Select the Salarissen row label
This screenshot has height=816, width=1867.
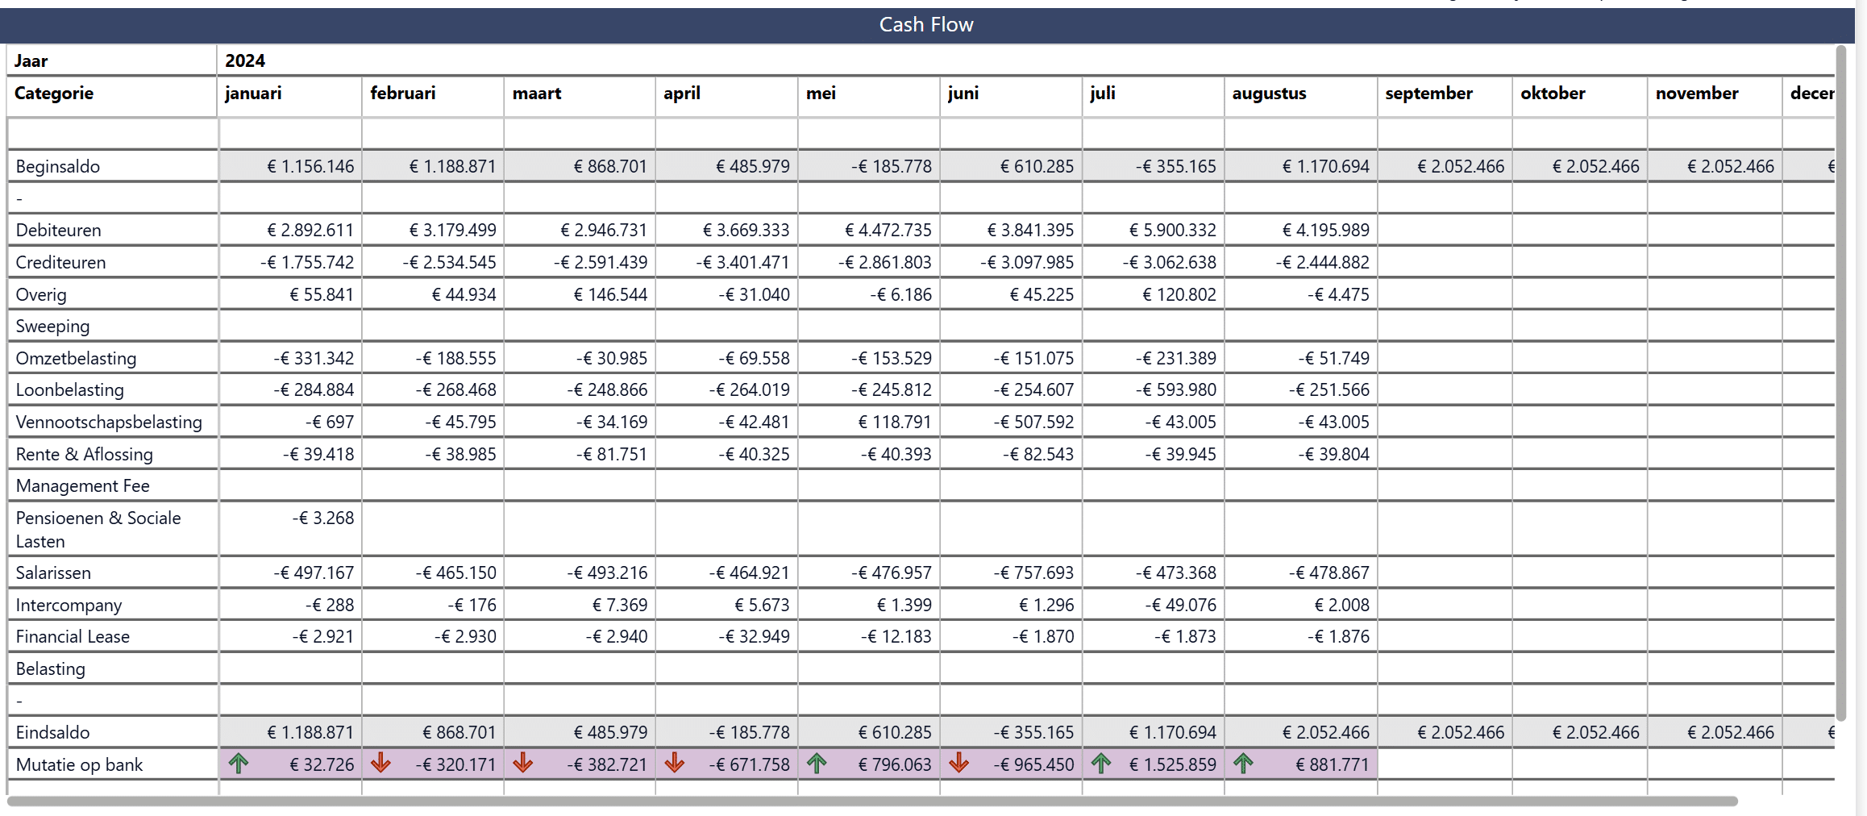click(52, 572)
